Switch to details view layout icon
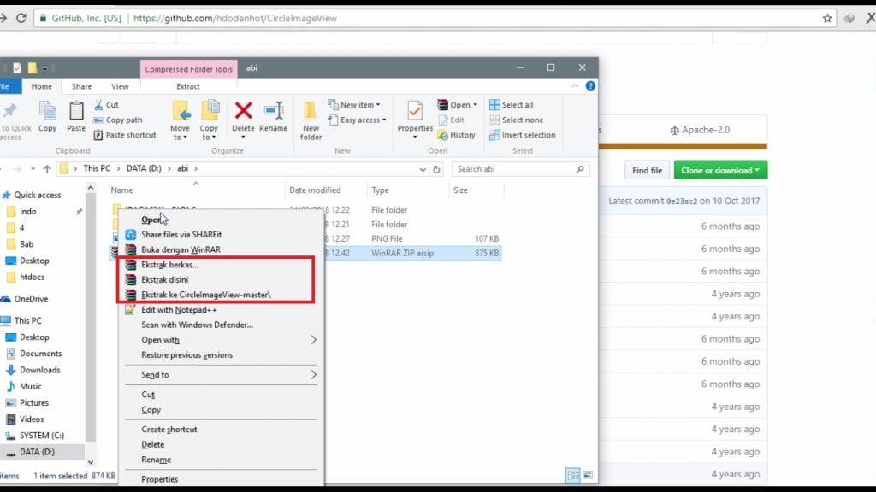This screenshot has height=492, width=876. pos(573,475)
